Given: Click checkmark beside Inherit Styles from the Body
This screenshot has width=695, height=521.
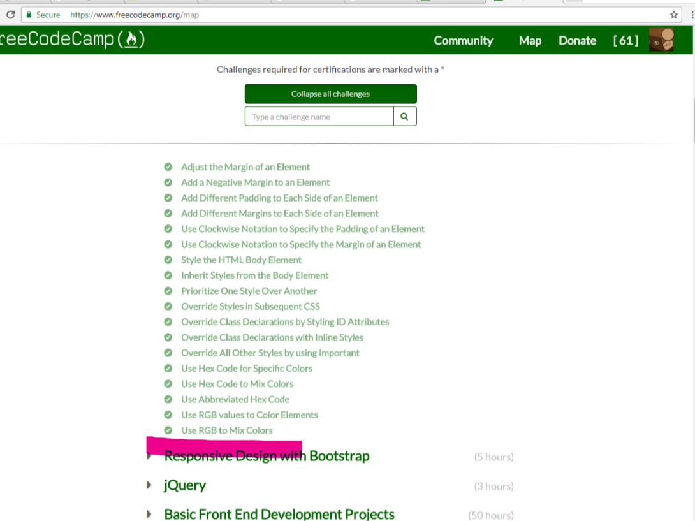Looking at the screenshot, I should 168,275.
